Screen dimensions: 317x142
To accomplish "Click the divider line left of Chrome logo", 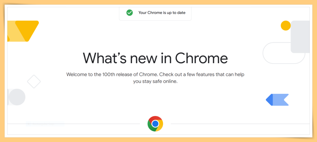I will 74,124.
